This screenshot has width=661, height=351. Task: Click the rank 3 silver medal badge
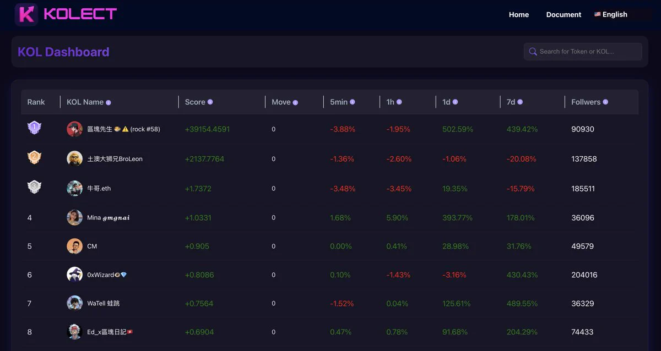pyautogui.click(x=34, y=187)
